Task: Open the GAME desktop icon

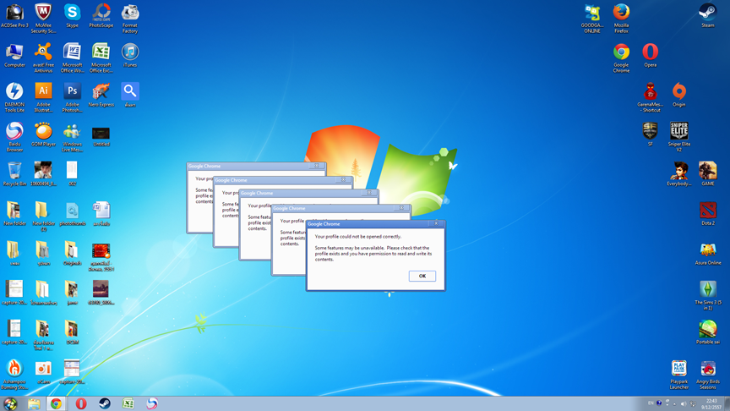Action: click(x=708, y=174)
